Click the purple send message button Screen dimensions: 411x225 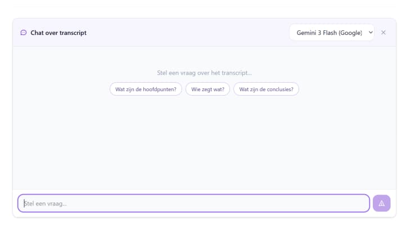click(x=381, y=203)
